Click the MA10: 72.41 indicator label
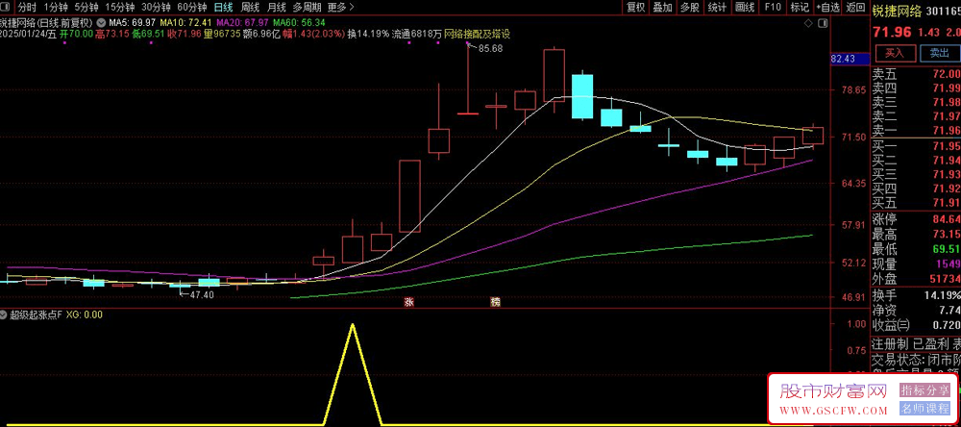The height and width of the screenshot is (427, 961). pyautogui.click(x=185, y=23)
